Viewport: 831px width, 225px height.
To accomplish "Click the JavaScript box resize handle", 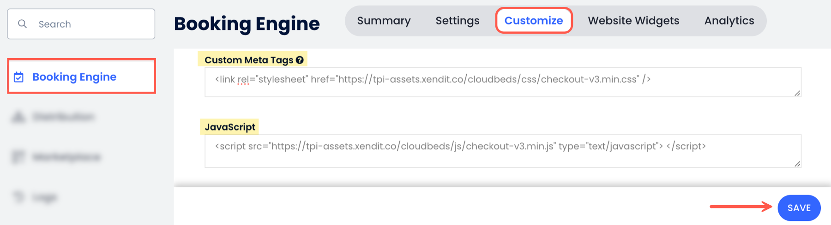I will [x=797, y=164].
